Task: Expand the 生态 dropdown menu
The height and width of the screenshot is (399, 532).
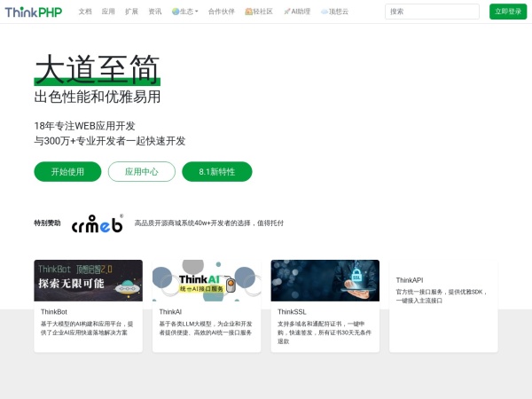Action: click(x=188, y=12)
